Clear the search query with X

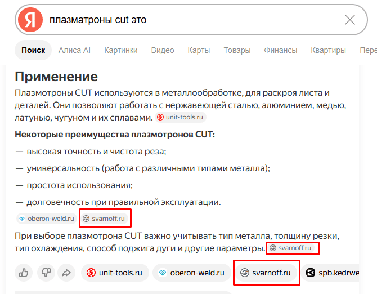coord(350,20)
